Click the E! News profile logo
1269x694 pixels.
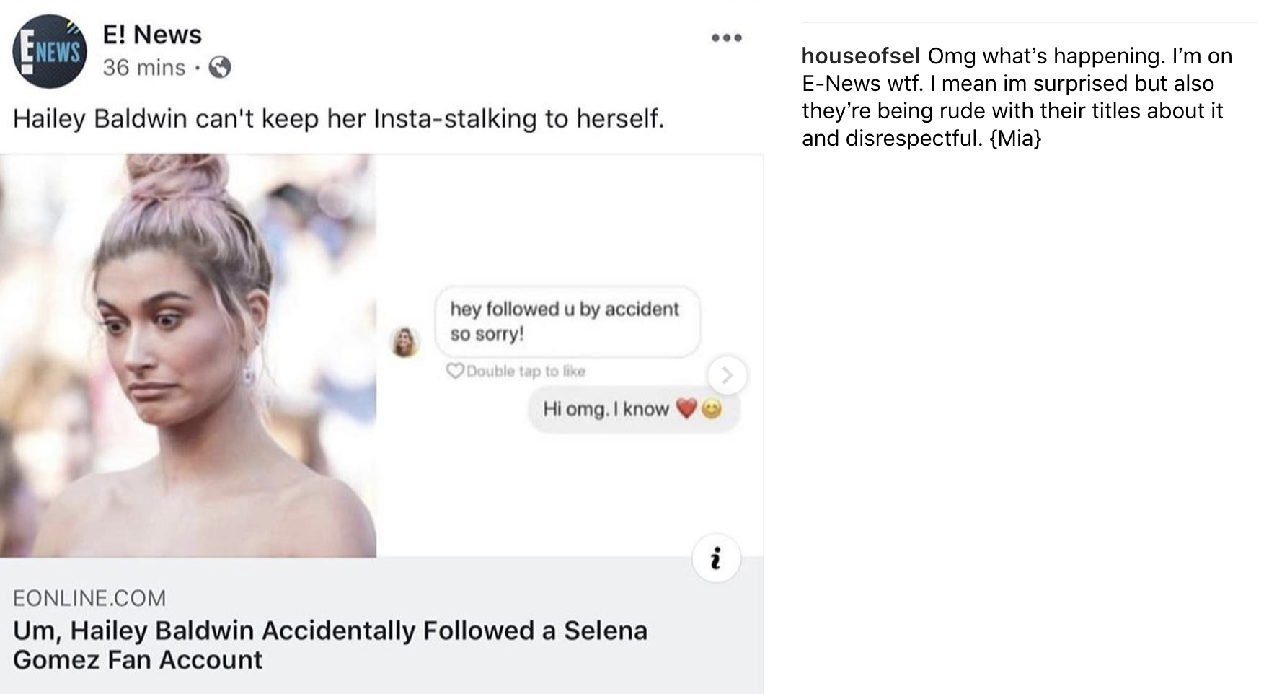click(x=49, y=51)
